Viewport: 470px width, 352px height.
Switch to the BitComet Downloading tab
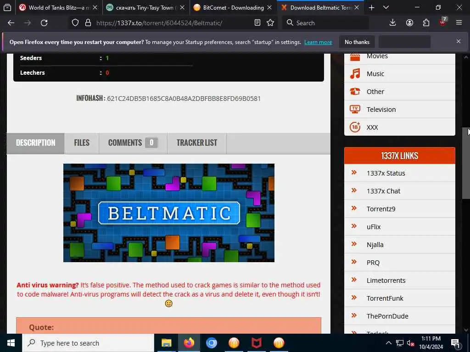point(233,7)
